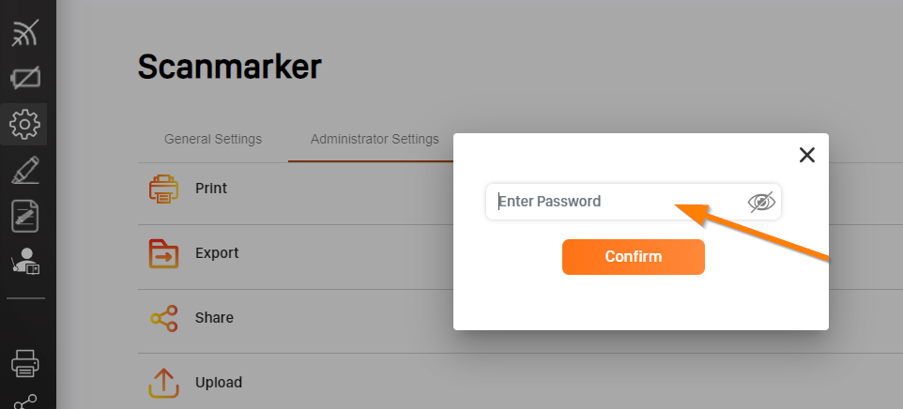Click the share icon at sidebar bottom
Image resolution: width=903 pixels, height=409 pixels.
point(25,401)
